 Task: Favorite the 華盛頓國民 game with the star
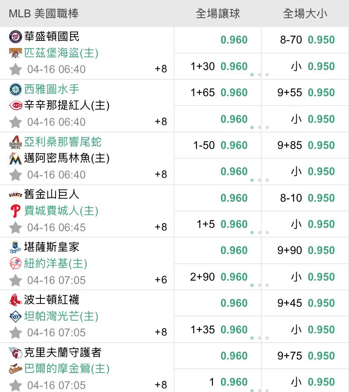tap(16, 69)
